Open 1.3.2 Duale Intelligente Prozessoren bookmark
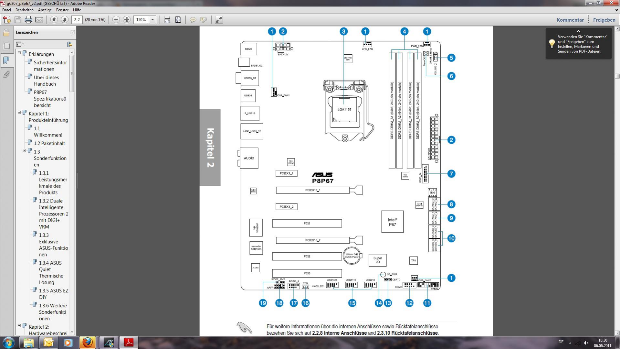 coord(54,214)
